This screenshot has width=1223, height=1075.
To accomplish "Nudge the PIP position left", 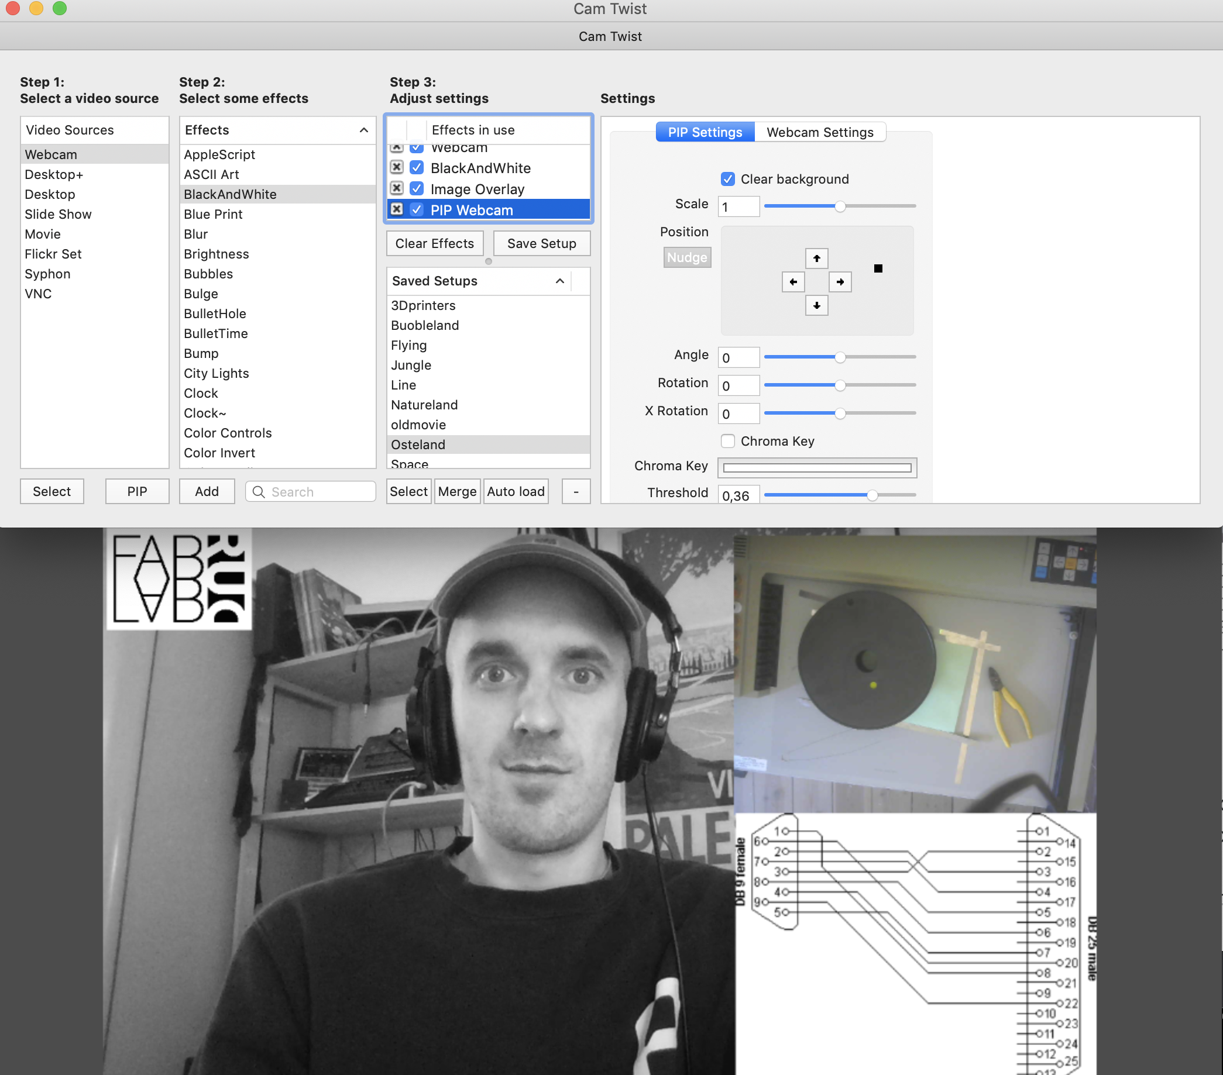I will click(793, 281).
